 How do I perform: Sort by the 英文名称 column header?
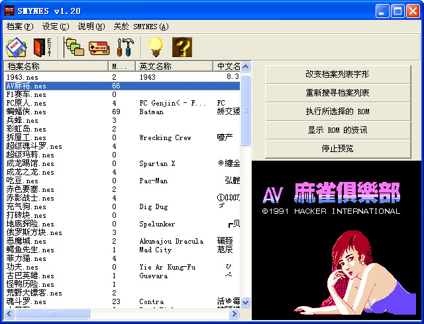(174, 66)
